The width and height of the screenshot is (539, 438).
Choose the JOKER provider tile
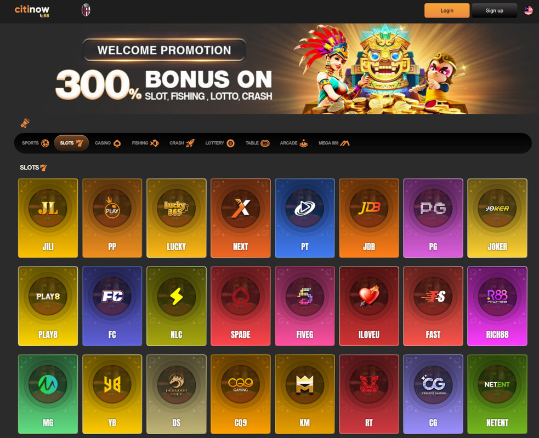pyautogui.click(x=497, y=218)
